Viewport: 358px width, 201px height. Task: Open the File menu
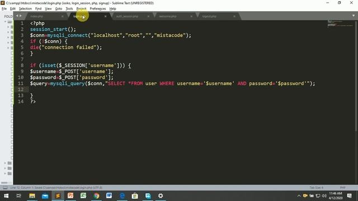[4, 9]
